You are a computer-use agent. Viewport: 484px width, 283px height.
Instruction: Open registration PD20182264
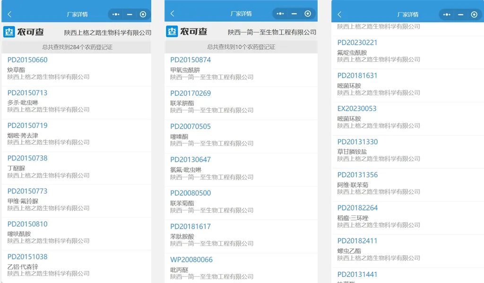[357, 208]
